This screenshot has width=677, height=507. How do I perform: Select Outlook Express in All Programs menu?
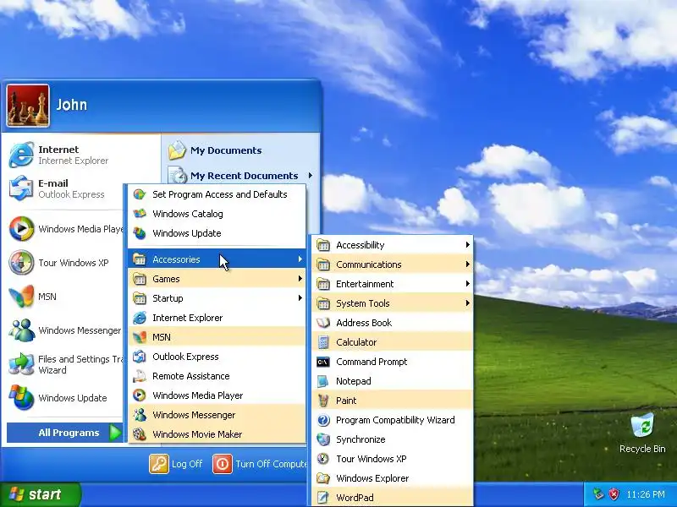217,357
